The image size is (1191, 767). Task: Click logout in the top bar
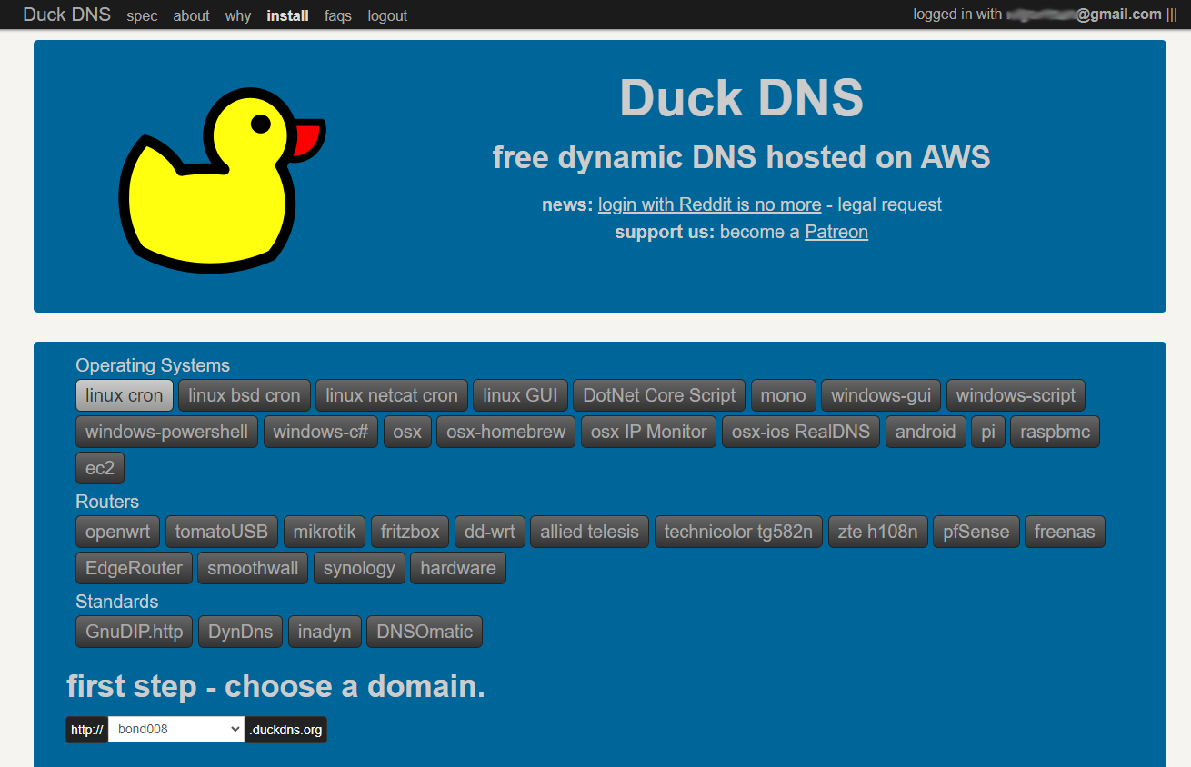point(387,15)
